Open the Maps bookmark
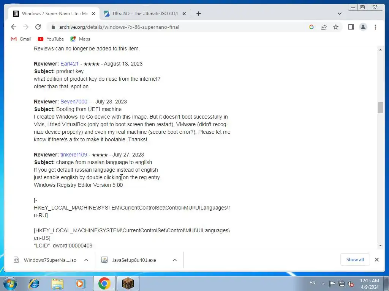 click(x=80, y=39)
